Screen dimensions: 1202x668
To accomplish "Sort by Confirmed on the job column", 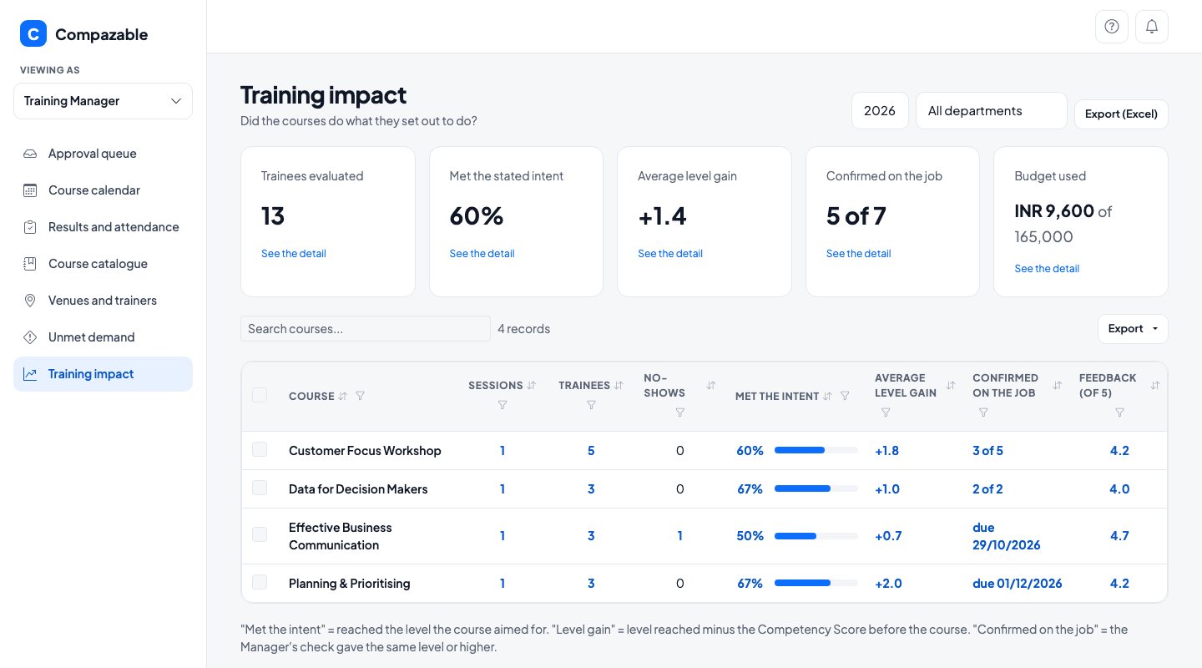I will 1057,385.
